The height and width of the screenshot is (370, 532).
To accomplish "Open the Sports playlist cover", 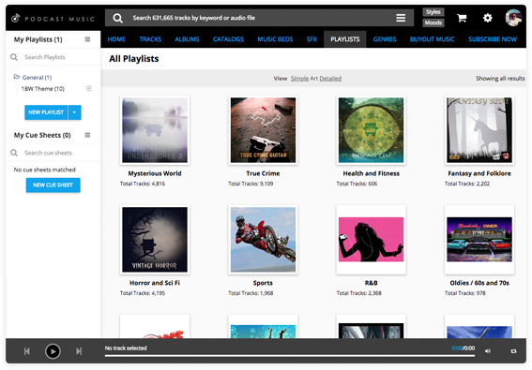I will pos(263,240).
